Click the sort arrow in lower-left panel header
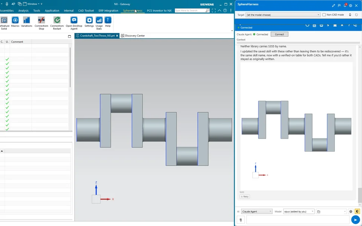The height and width of the screenshot is (226, 362). click(2, 151)
